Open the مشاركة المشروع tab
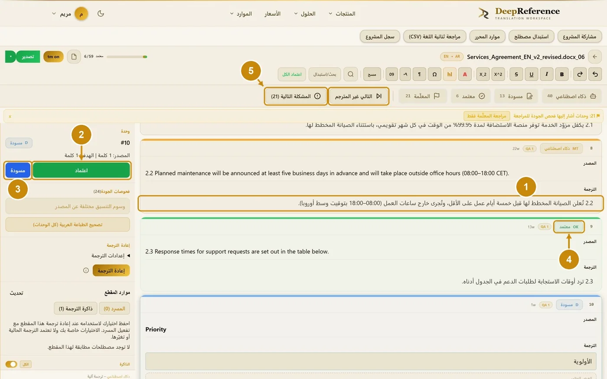This screenshot has height=379, width=607. (x=579, y=36)
